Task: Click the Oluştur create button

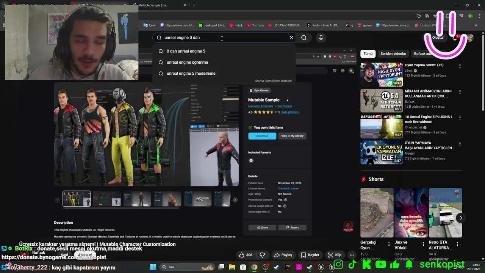Action: pos(436,38)
